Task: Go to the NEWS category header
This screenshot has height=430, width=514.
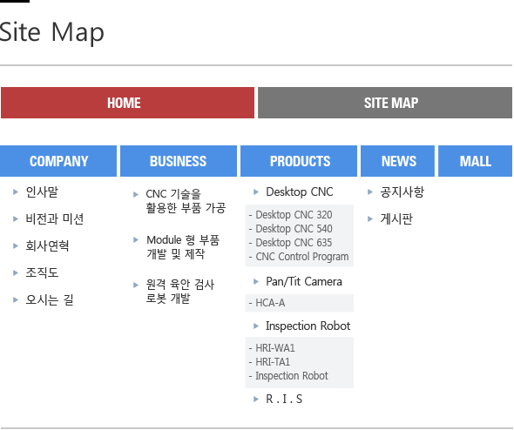Action: [397, 161]
